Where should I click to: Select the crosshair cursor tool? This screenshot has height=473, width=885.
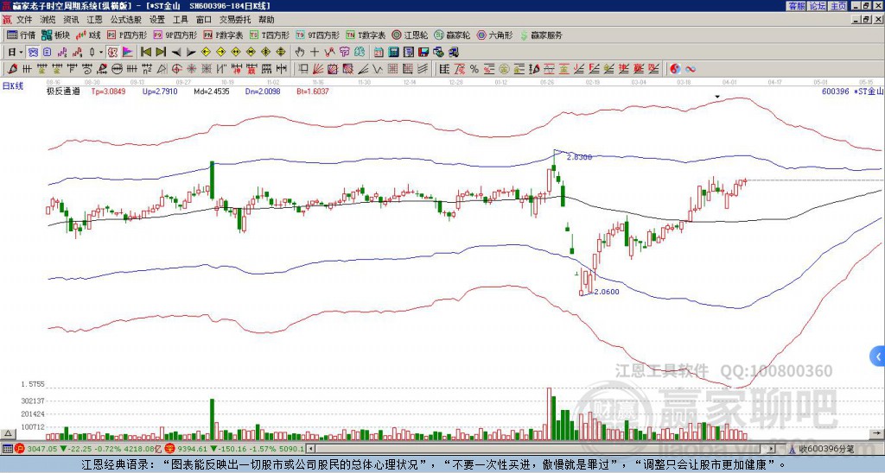click(315, 53)
